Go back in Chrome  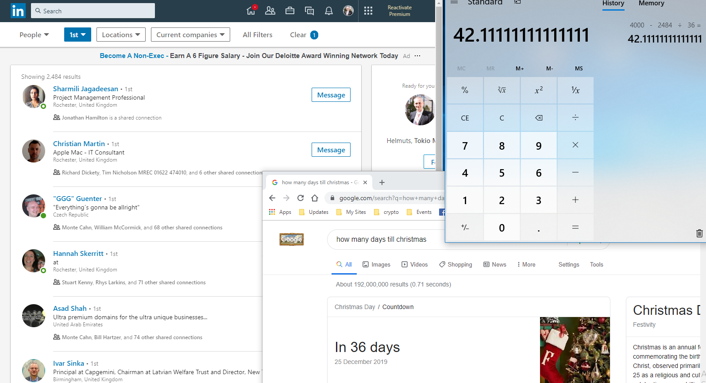click(272, 198)
